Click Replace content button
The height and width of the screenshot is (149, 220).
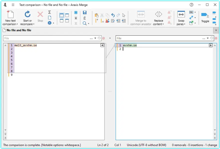(159, 18)
